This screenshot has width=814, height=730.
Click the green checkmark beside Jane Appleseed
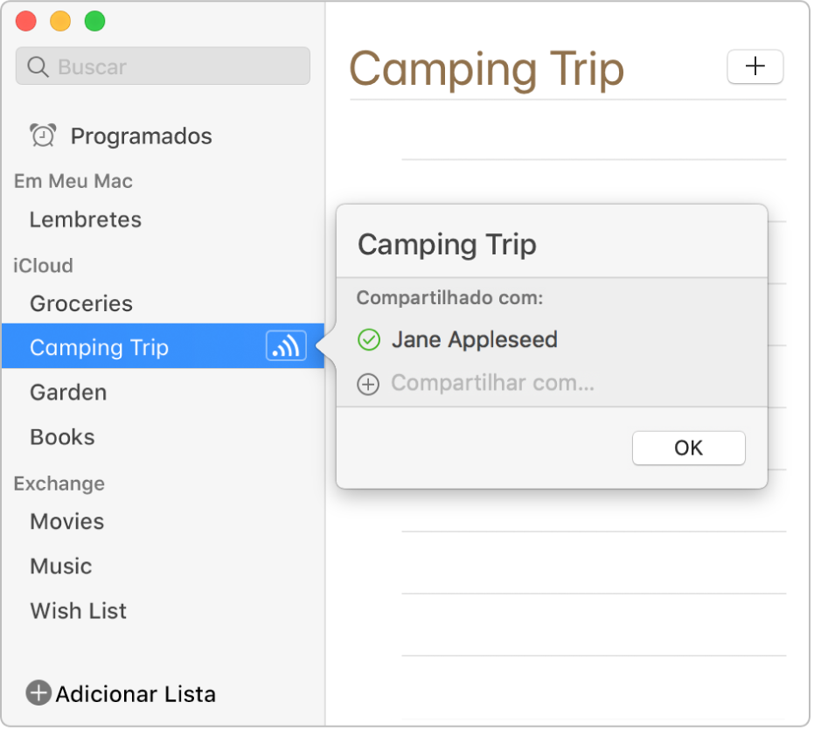coord(369,341)
